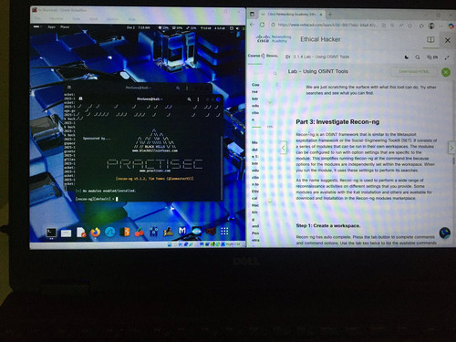The image size is (456, 342).
Task: Add page to favorites with star icon
Action: pos(409,26)
